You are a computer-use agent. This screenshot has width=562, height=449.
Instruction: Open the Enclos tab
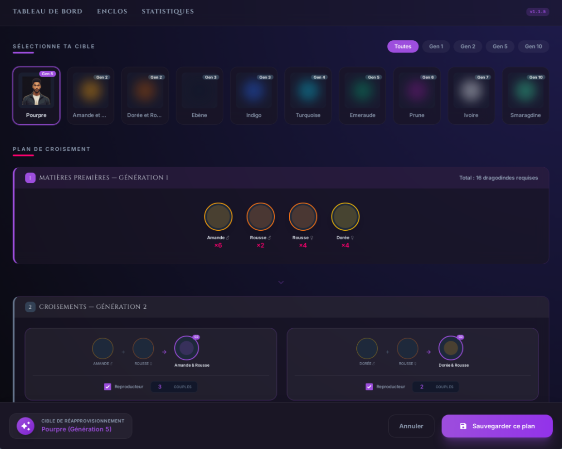click(x=112, y=12)
